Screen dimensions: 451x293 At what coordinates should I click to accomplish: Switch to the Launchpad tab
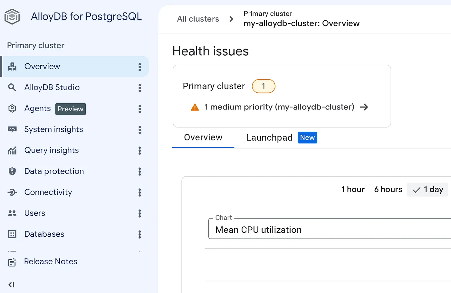(282, 137)
